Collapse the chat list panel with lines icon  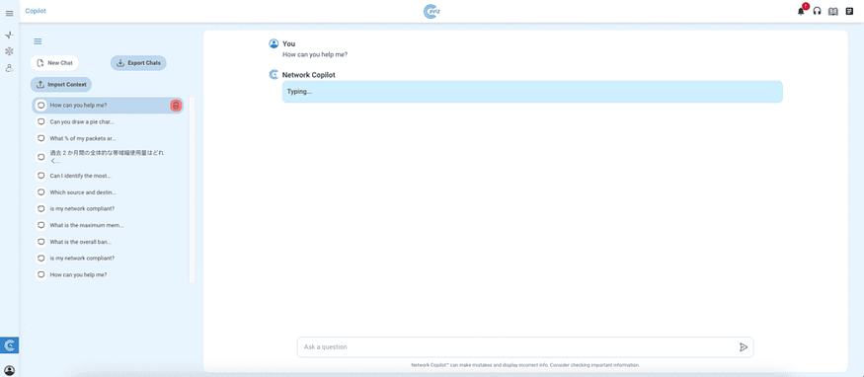(x=39, y=41)
